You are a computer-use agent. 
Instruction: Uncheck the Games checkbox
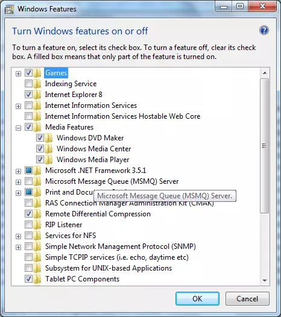pos(28,73)
